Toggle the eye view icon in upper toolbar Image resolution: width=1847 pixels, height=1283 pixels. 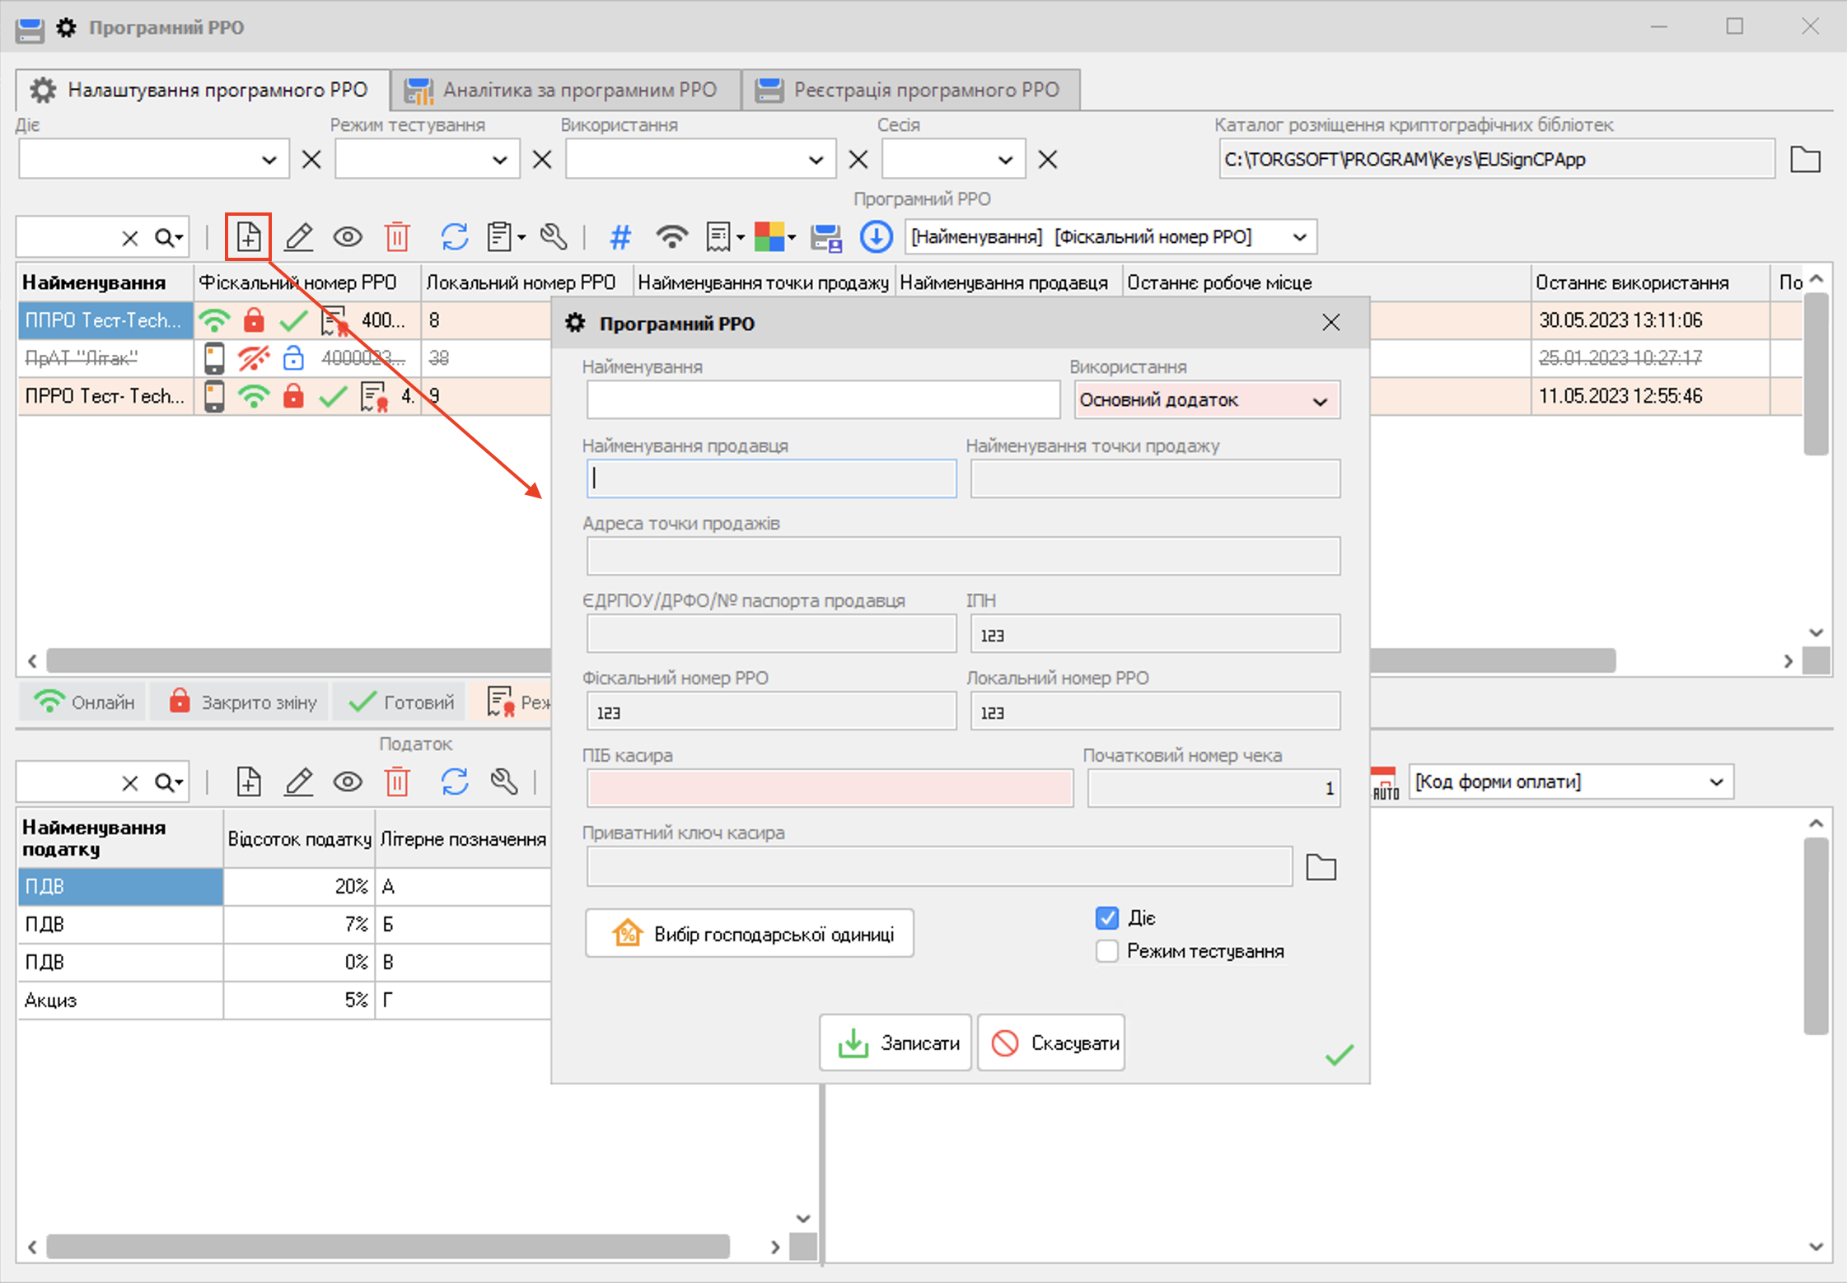coord(348,237)
